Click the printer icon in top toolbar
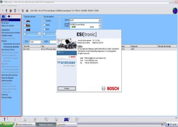178x127 pixels. click(x=27, y=11)
